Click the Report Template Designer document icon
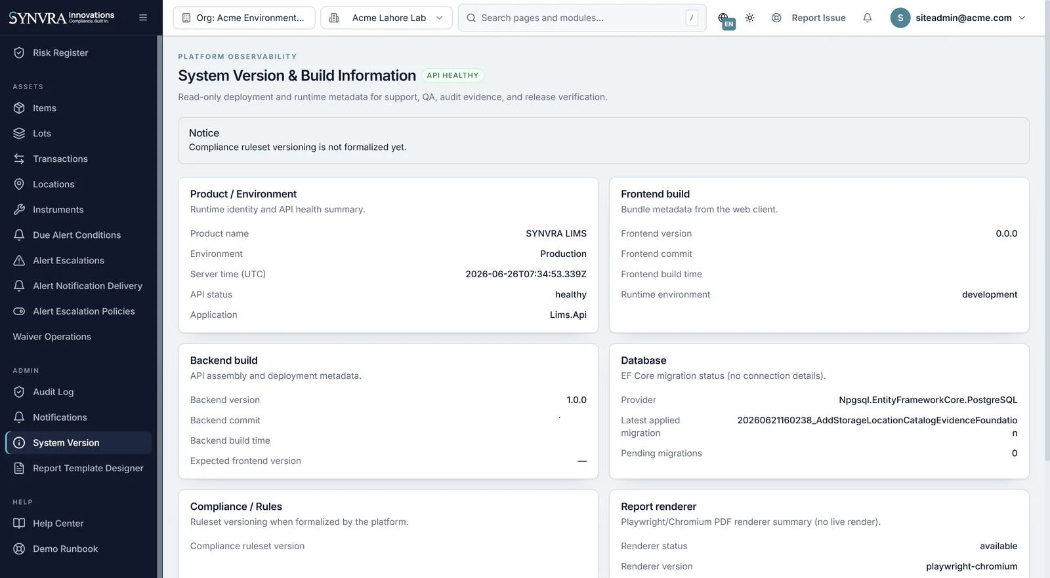The height and width of the screenshot is (578, 1050). [x=19, y=469]
